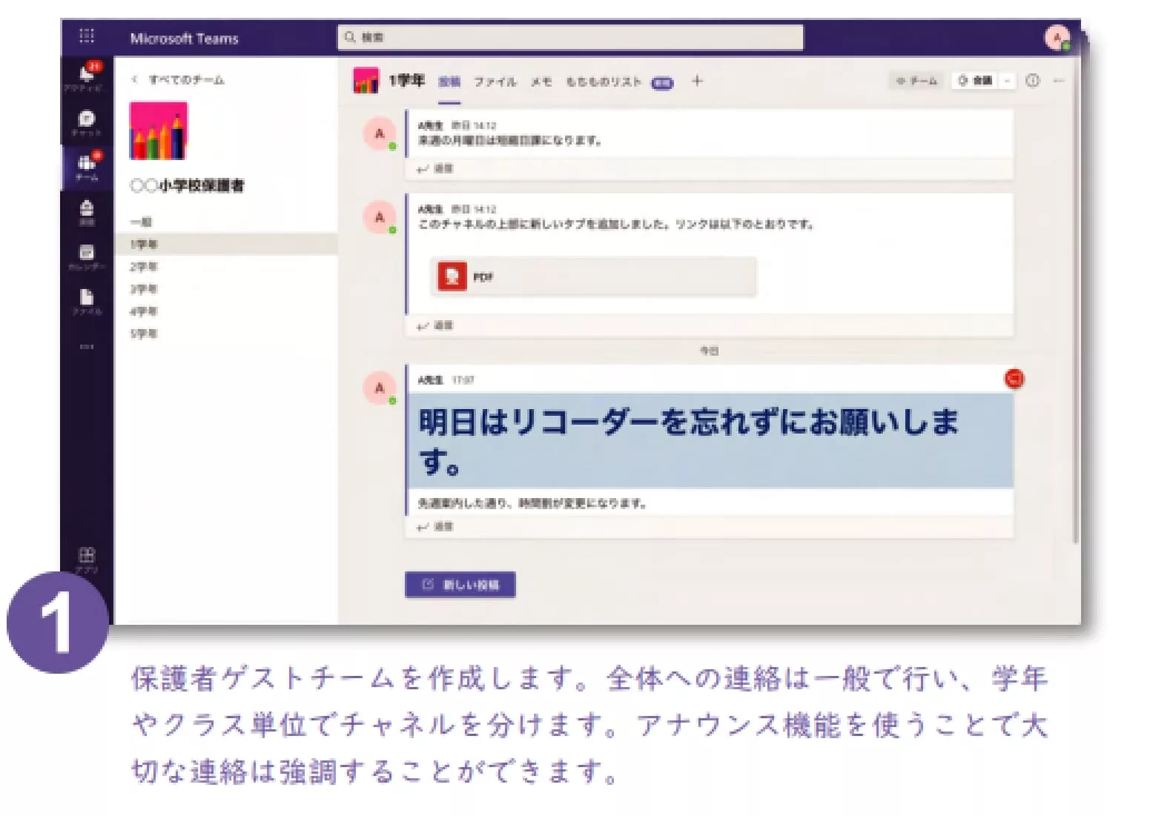Go back to すべてのチーム
This screenshot has width=1150, height=816.
(x=178, y=79)
